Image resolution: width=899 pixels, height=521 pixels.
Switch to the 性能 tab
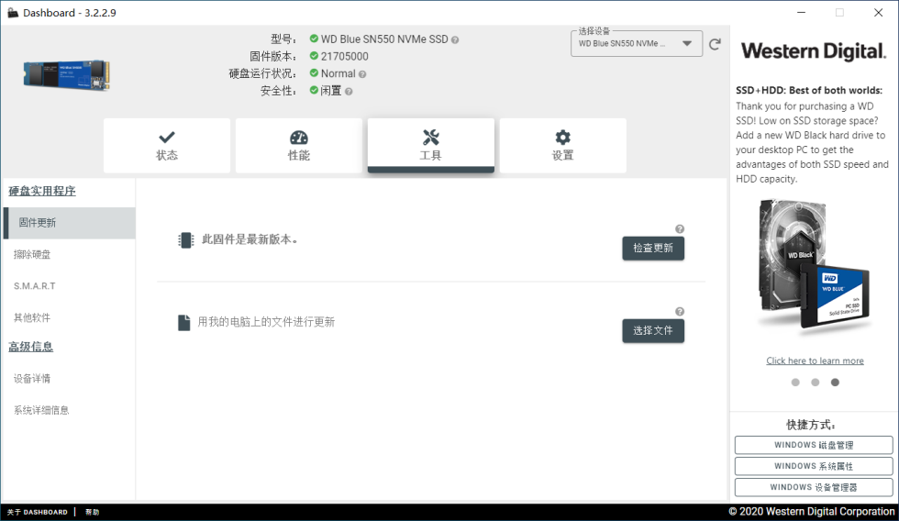point(299,146)
